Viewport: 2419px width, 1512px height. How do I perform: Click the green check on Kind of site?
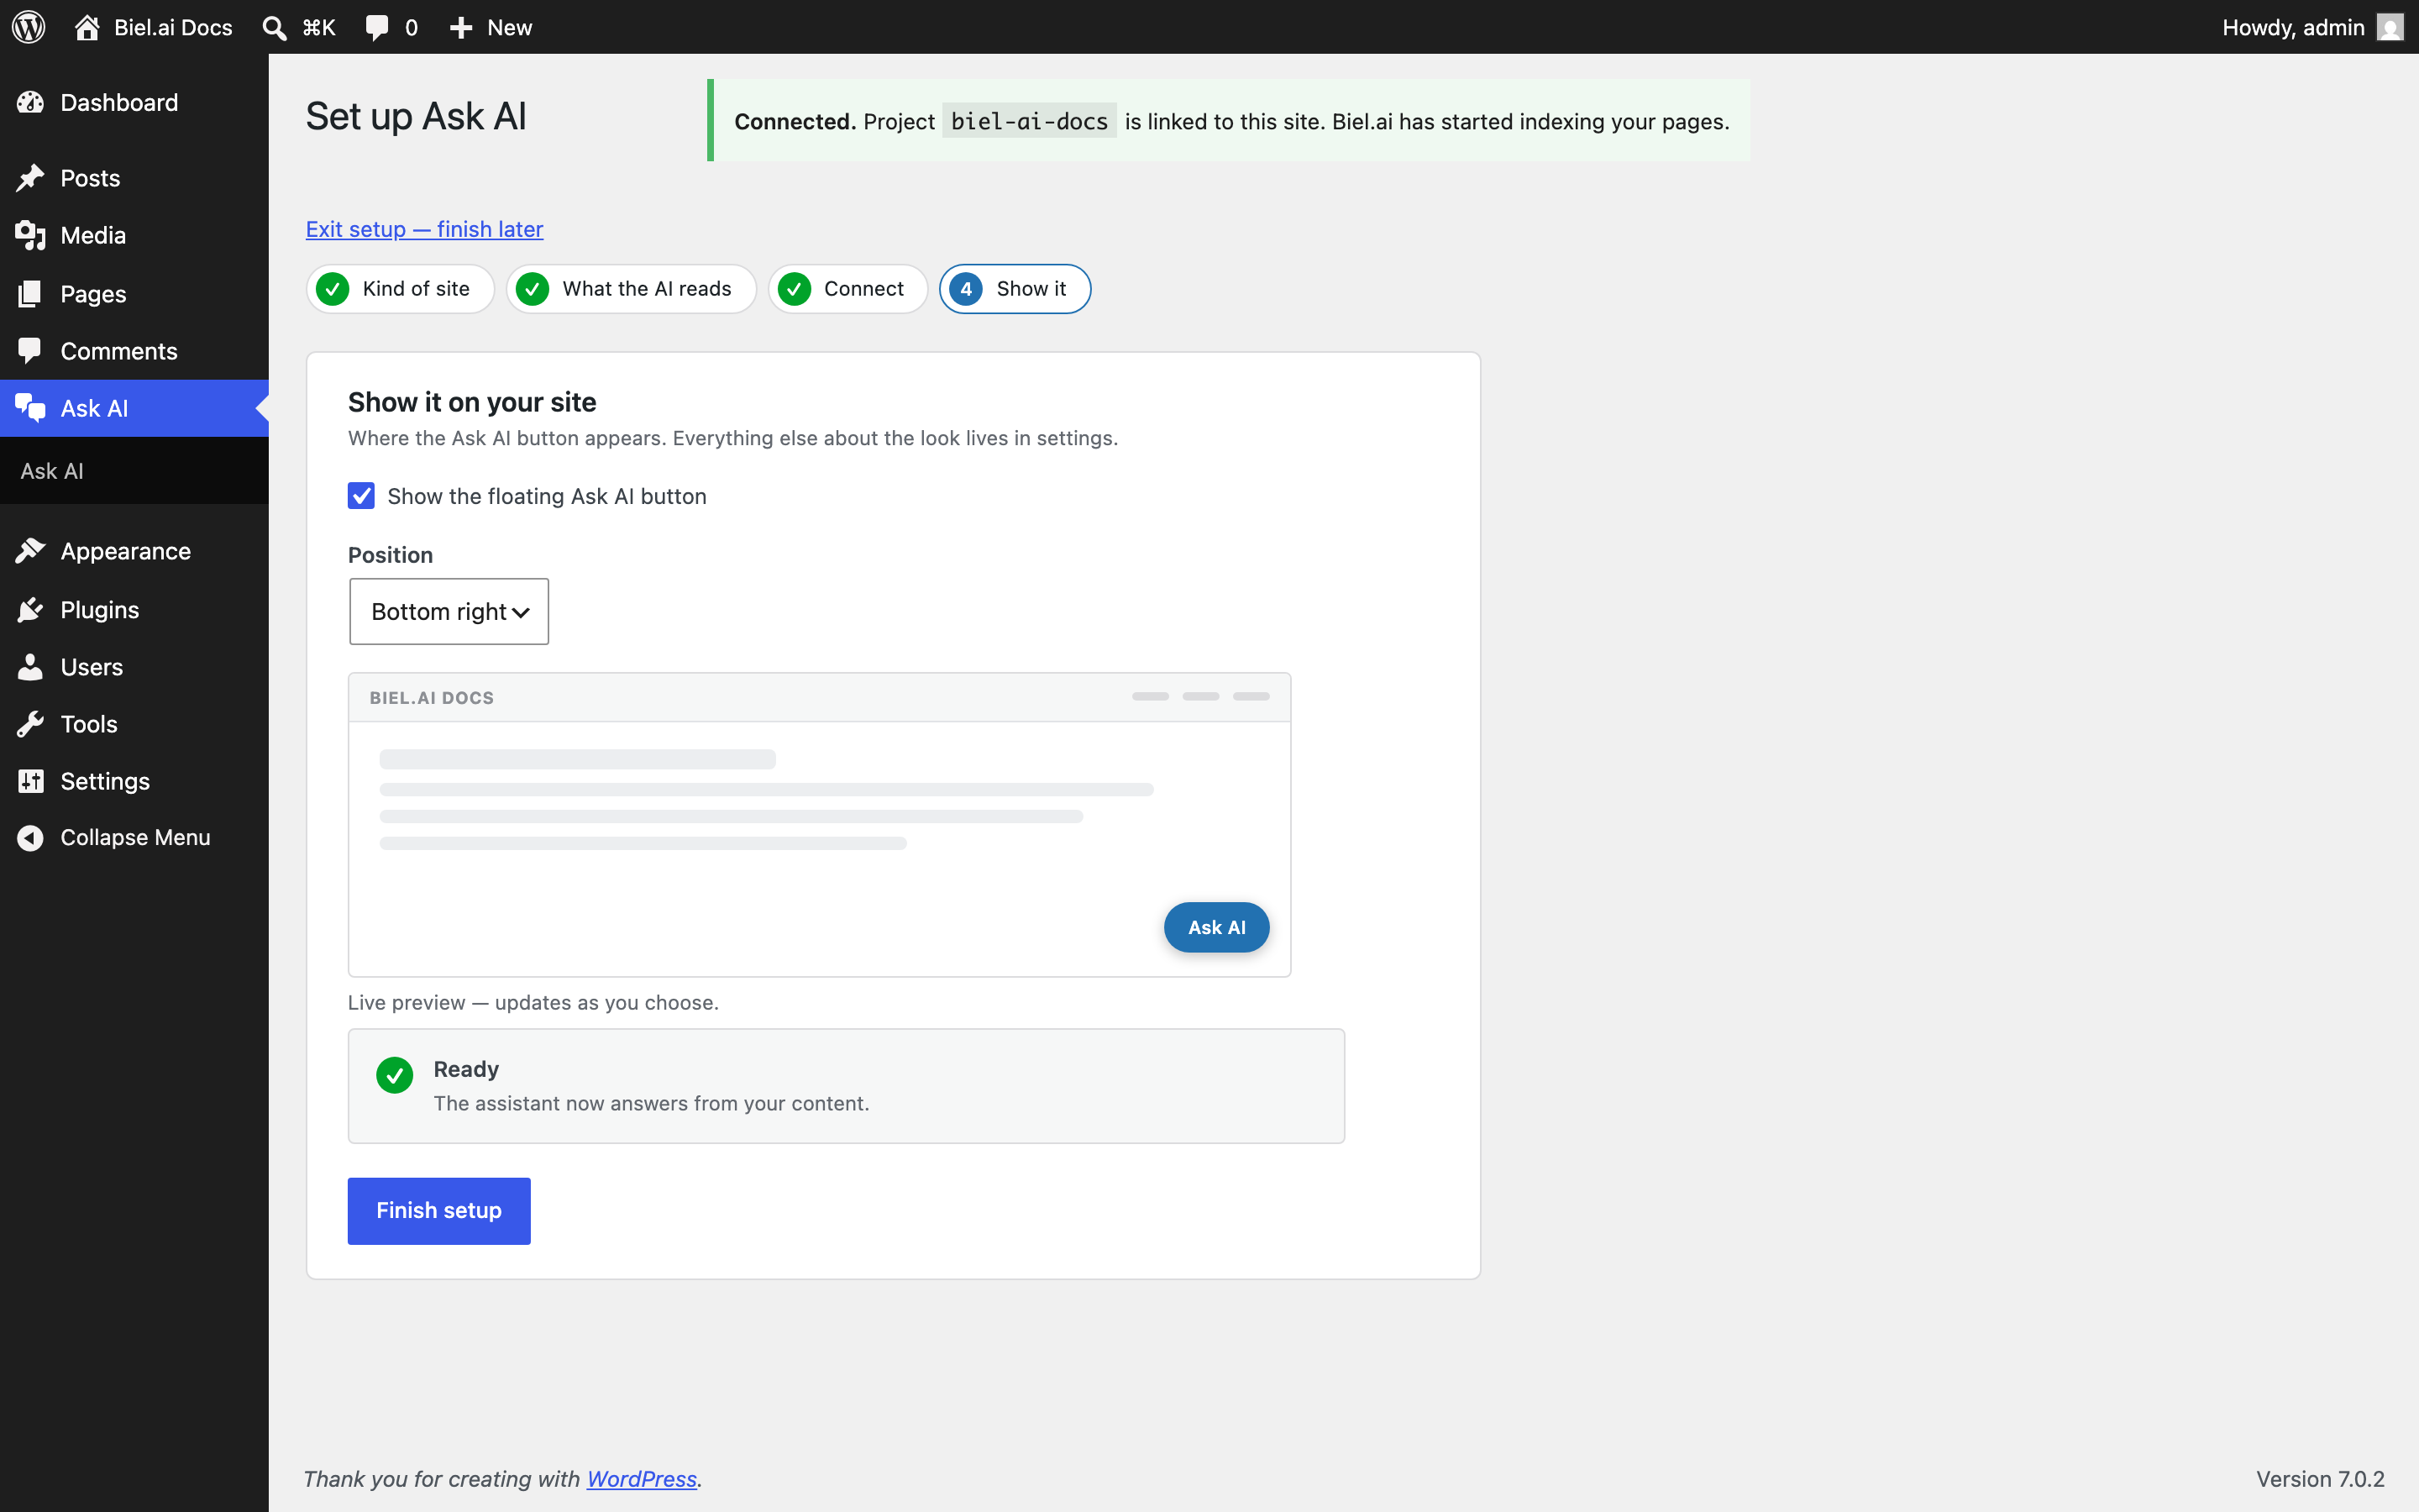332,289
